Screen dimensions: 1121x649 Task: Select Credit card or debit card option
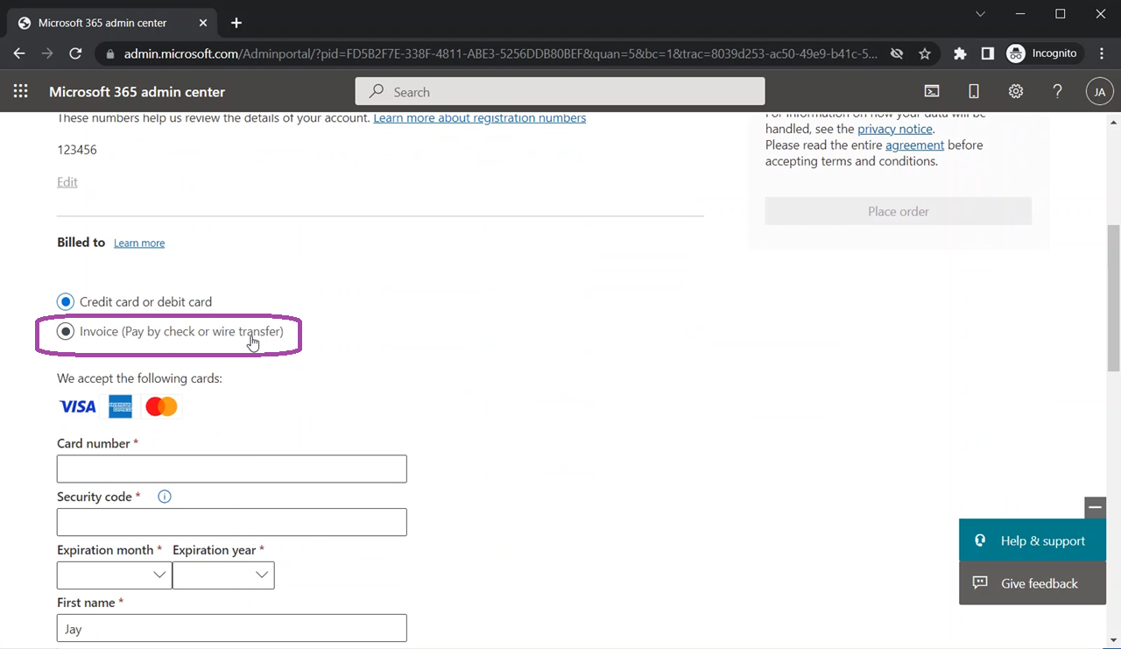point(66,302)
